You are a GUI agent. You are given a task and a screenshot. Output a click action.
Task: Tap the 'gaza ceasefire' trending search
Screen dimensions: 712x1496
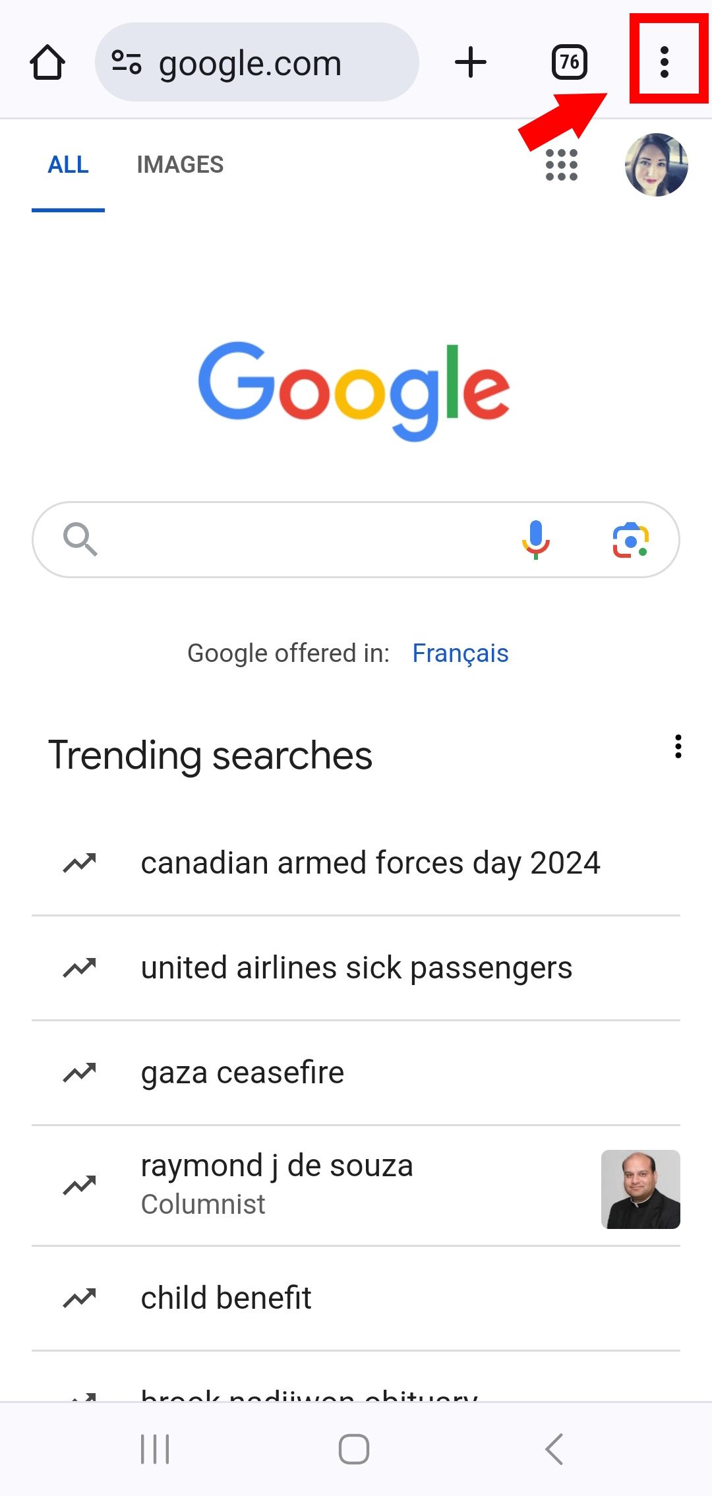point(243,1073)
